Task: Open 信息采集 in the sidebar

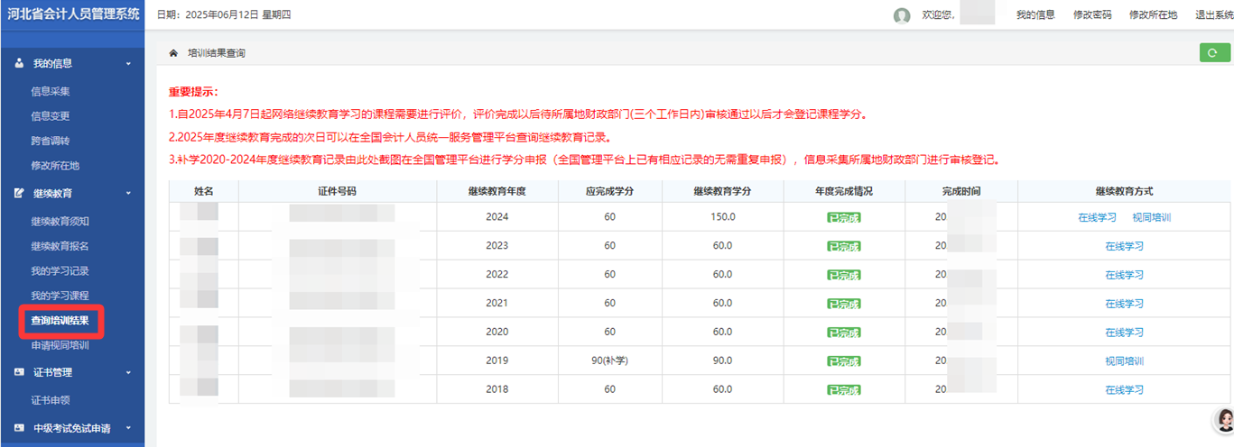Action: [x=51, y=91]
